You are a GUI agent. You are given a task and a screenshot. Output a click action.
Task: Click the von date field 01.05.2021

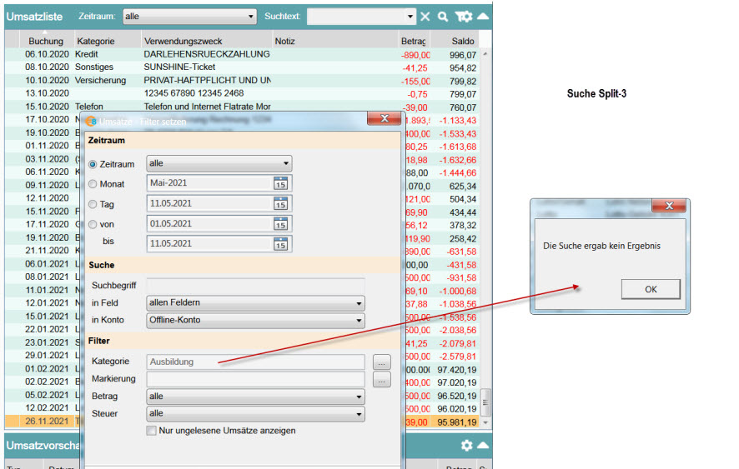pos(209,223)
